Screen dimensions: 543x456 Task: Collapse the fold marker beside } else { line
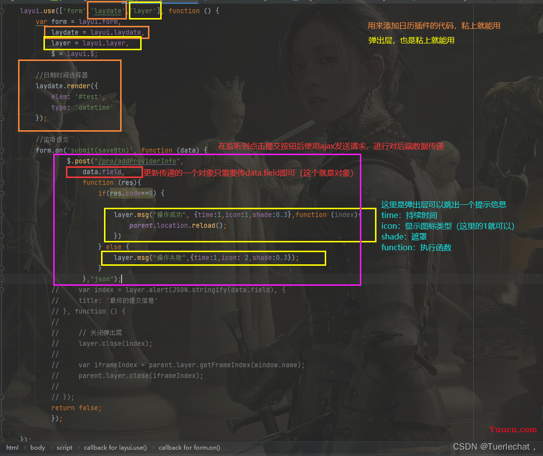click(2, 247)
